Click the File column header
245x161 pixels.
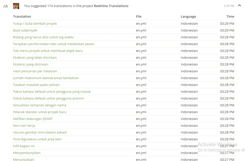[139, 17]
